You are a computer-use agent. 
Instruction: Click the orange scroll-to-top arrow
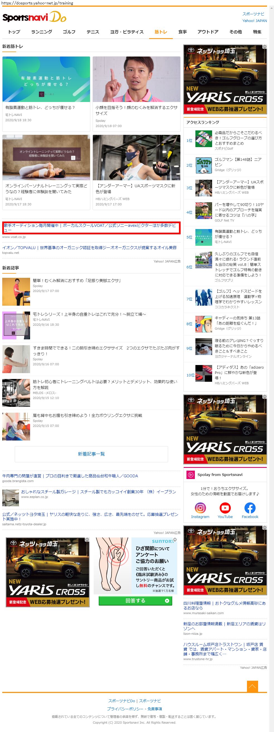(253, 686)
